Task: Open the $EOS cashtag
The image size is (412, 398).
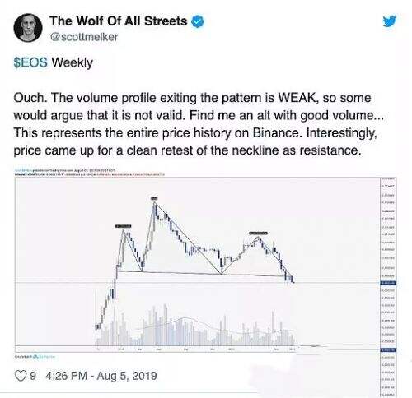Action: [30, 62]
